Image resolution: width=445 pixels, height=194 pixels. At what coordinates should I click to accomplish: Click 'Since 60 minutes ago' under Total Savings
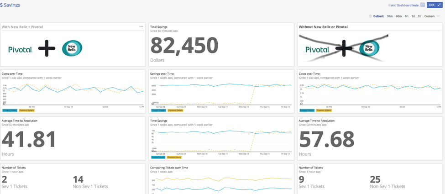click(164, 31)
